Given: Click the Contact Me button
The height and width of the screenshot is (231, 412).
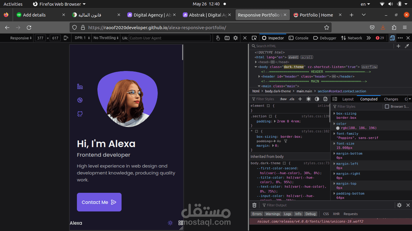Looking at the screenshot, I should coord(99,202).
